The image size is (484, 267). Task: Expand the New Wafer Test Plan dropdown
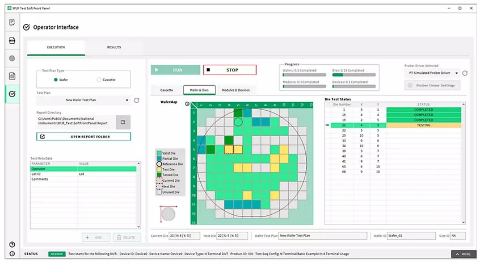[x=83, y=101]
